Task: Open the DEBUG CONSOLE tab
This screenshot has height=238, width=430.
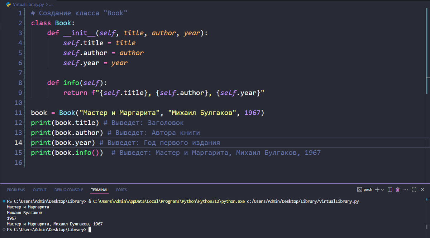Action: coord(69,190)
